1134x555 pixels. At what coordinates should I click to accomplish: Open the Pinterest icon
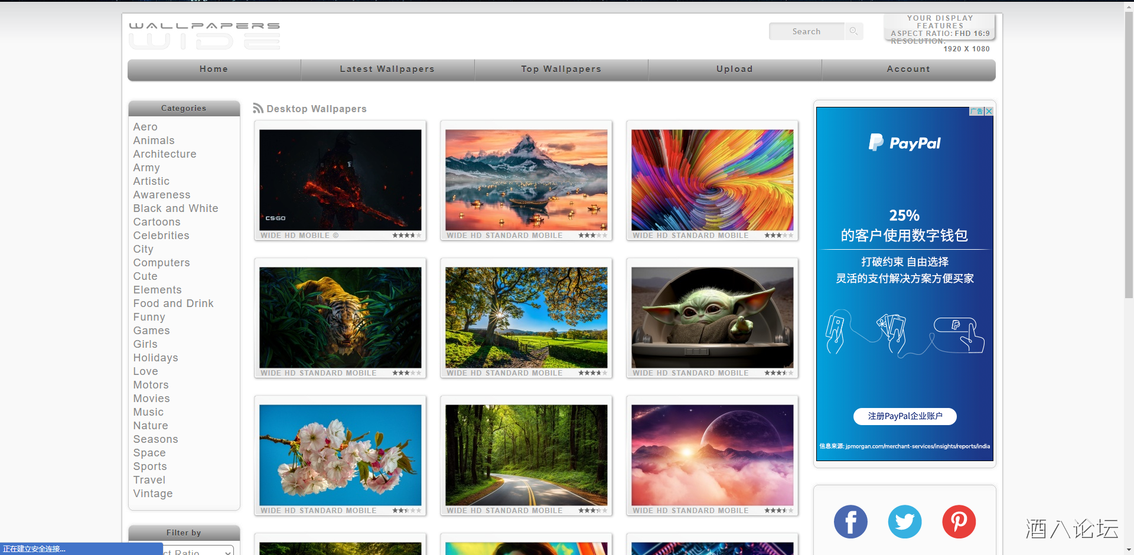[958, 522]
